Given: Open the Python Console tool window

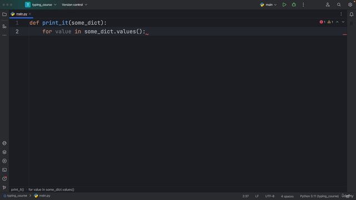Looking at the screenshot, I should point(4,143).
